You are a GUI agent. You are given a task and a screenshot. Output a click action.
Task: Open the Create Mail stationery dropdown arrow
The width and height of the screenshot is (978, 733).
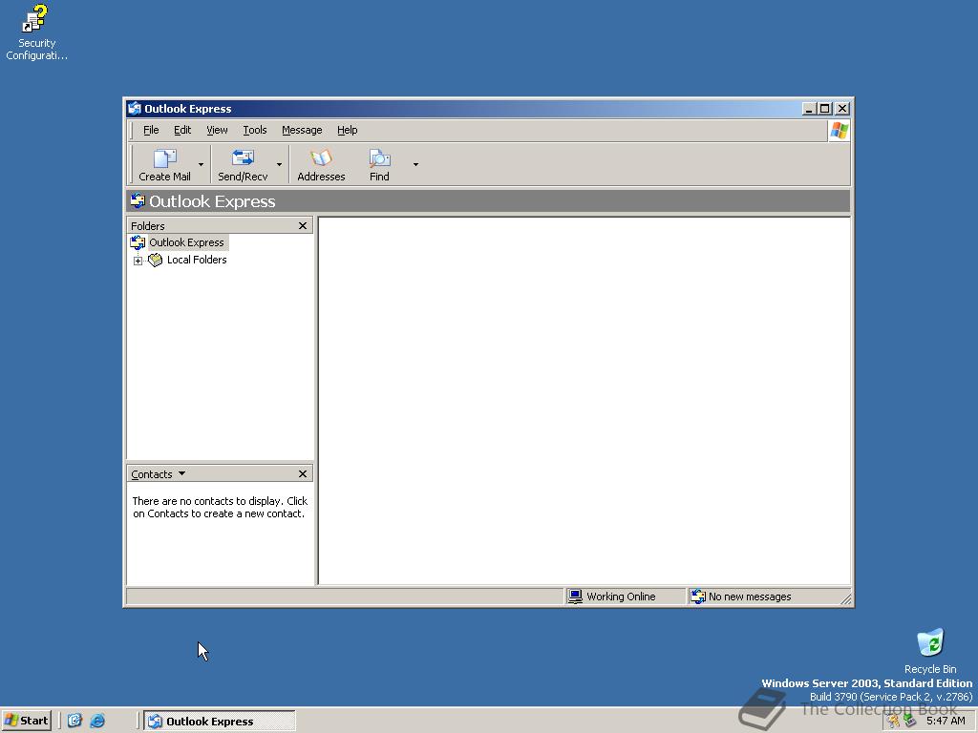point(201,164)
